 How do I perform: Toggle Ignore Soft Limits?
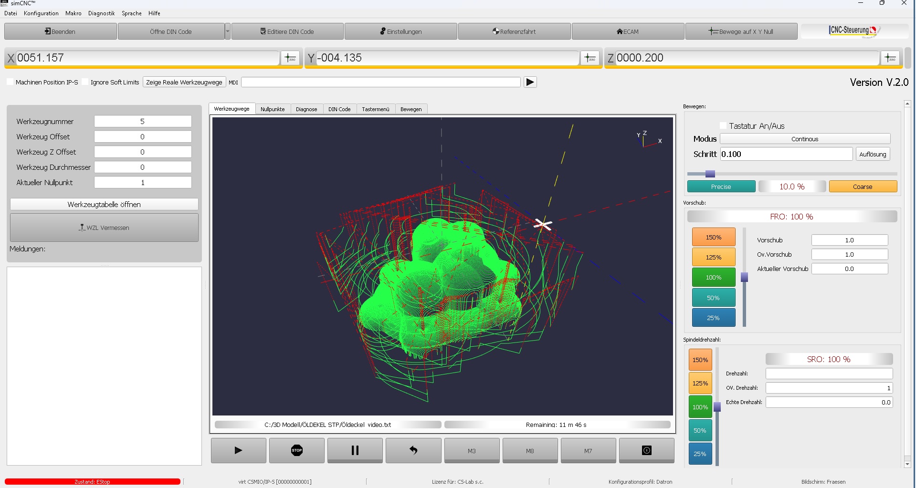pyautogui.click(x=85, y=82)
